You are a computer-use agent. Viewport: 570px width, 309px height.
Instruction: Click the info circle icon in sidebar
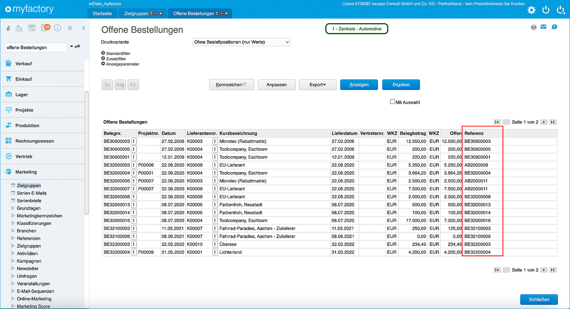point(58,28)
